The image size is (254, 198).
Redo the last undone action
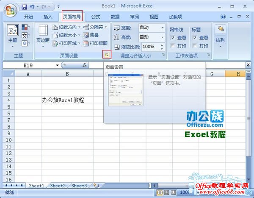44,7
